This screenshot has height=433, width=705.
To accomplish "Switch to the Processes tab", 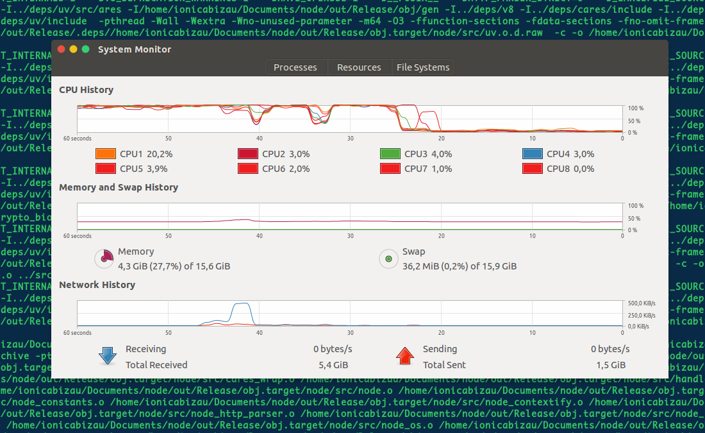I will 295,67.
